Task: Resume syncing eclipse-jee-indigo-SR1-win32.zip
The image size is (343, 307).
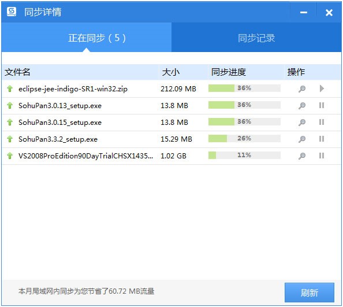Action: coord(322,88)
